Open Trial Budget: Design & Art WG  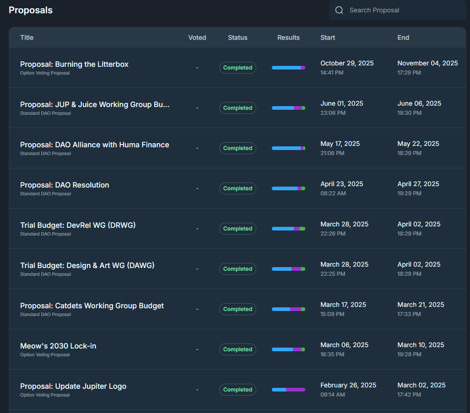coord(87,266)
